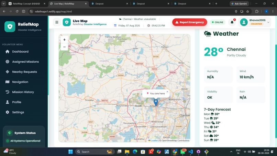Close the You are here popup
The image size is (277, 156).
coord(167,92)
